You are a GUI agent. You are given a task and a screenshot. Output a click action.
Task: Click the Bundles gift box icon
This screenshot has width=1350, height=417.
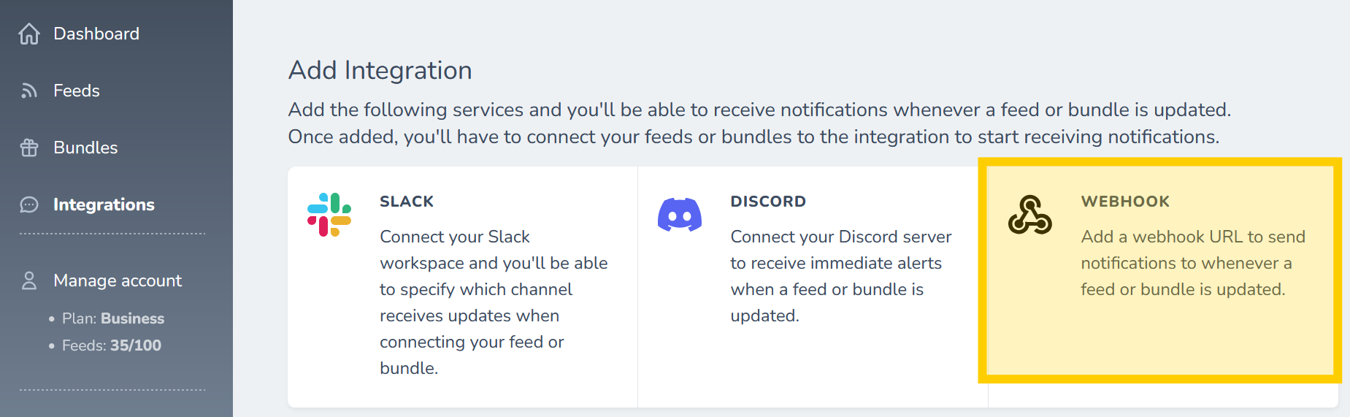[x=29, y=148]
